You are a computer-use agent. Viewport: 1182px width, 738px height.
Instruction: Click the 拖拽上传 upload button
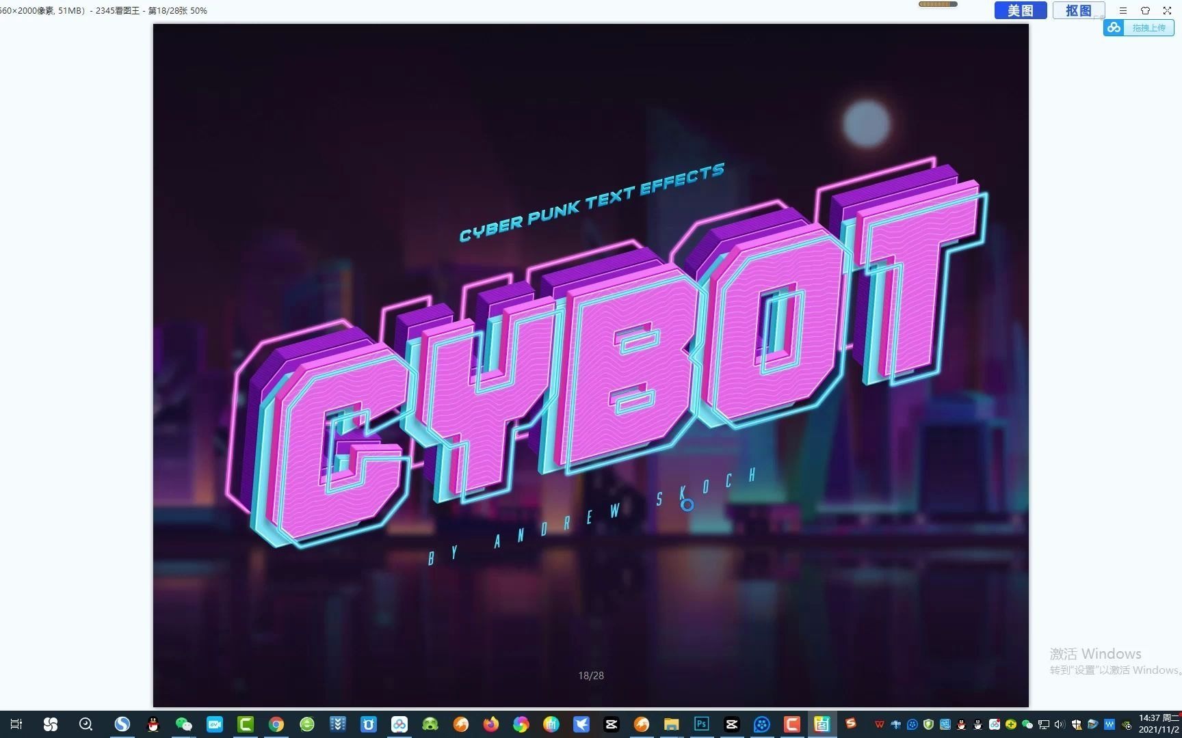(1148, 28)
